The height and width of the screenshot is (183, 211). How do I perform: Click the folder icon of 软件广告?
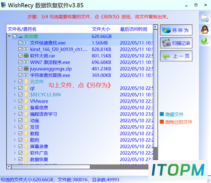pyautogui.click(x=26, y=152)
